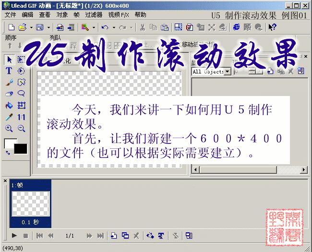Open the 过滤器 menu

[x=94, y=15]
